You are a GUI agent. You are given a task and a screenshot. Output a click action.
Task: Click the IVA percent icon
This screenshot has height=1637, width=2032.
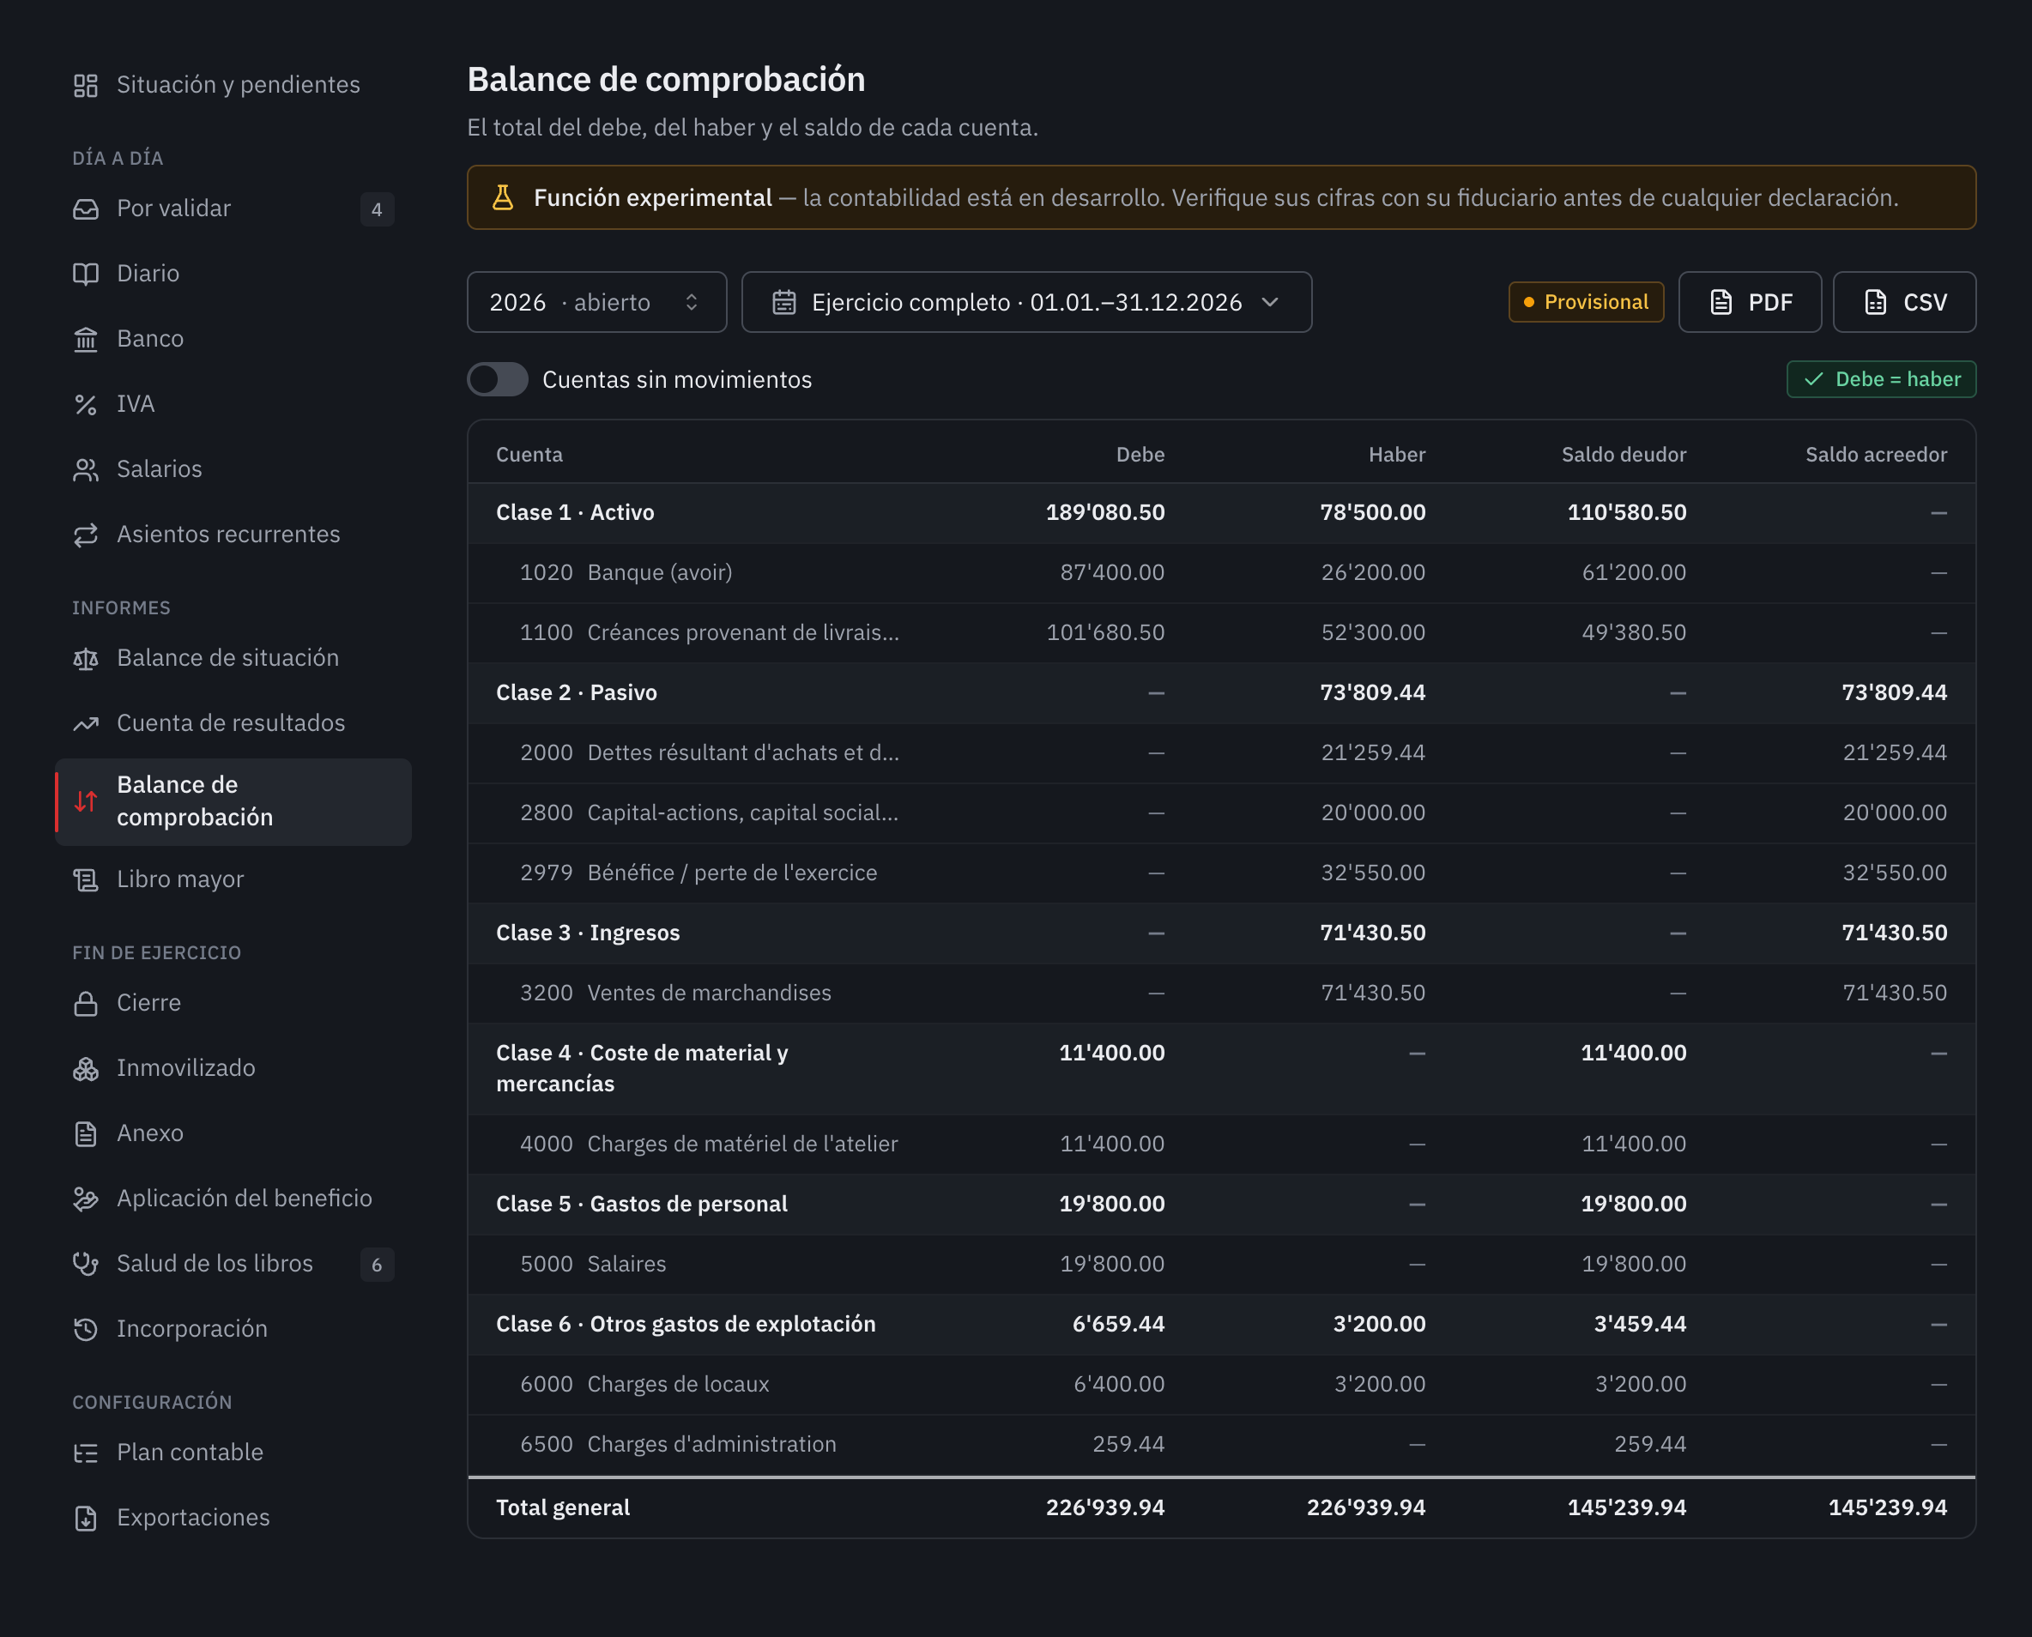[86, 405]
